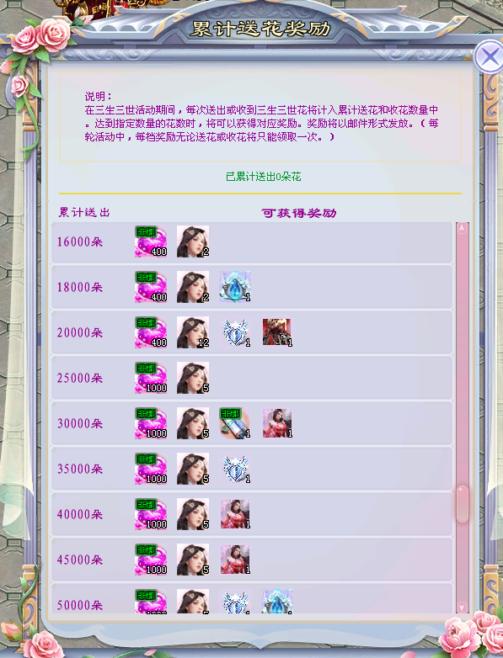
Task: Click the silver wing emblem in 35000朵 row
Action: (235, 469)
